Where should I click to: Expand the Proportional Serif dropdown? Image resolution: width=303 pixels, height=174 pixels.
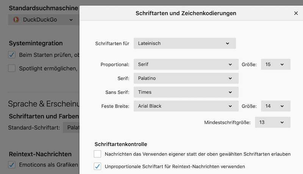(x=186, y=64)
